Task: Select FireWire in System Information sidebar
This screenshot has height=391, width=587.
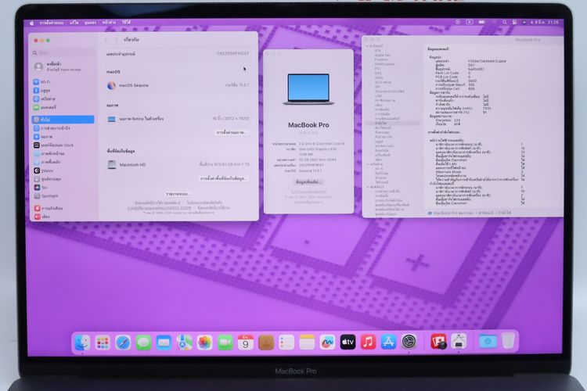Action: pos(381,59)
